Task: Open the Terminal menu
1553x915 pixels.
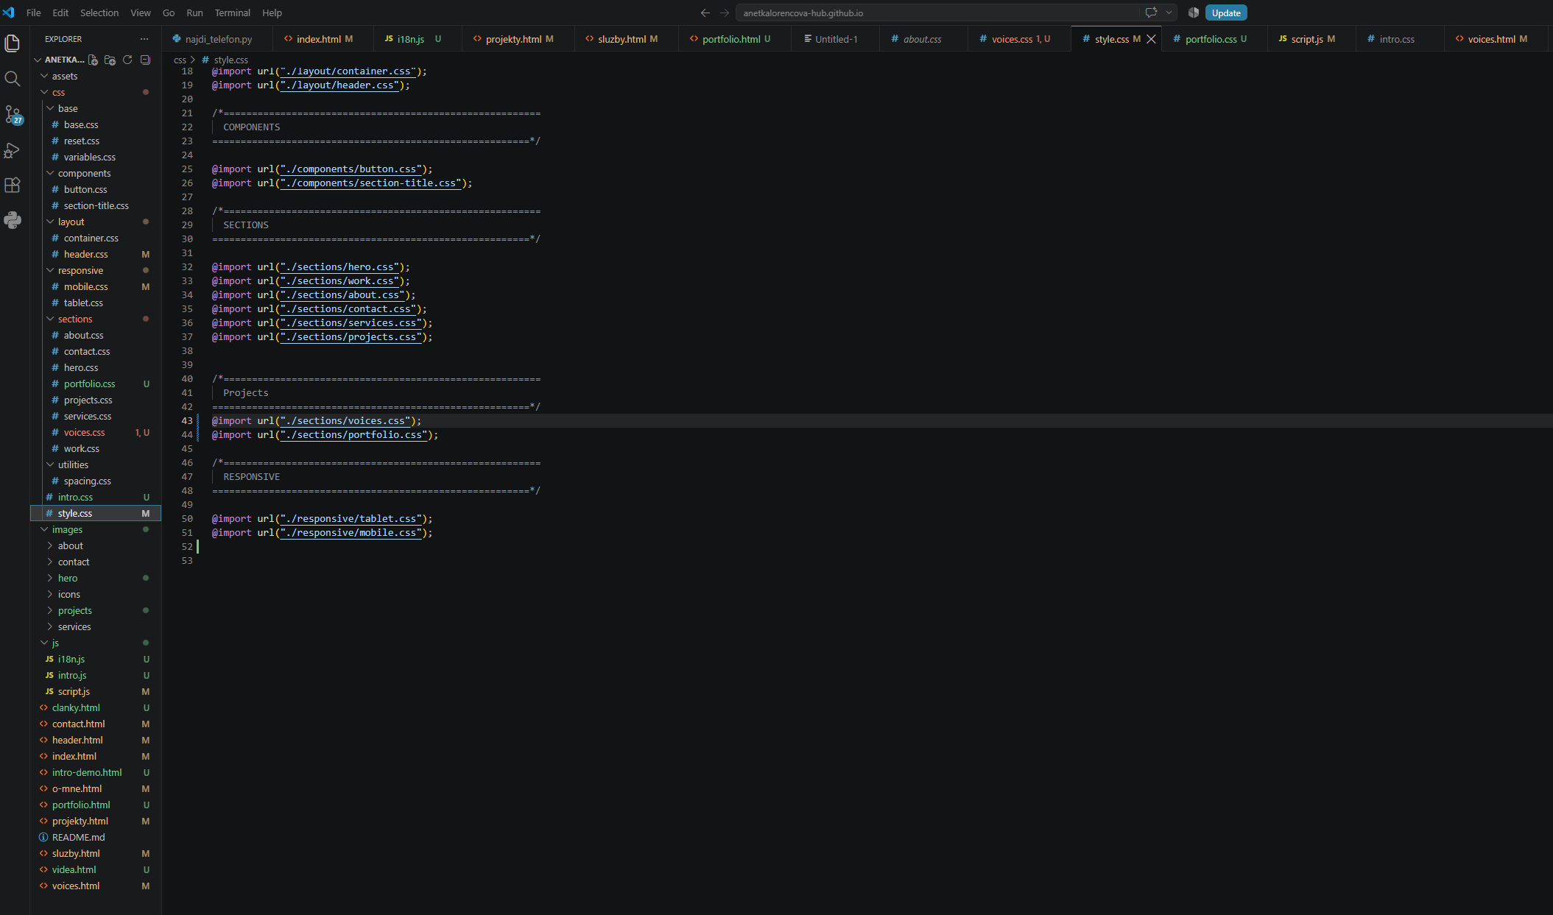Action: point(232,13)
